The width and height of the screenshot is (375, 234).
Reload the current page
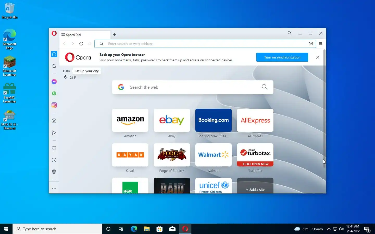[x=81, y=44]
